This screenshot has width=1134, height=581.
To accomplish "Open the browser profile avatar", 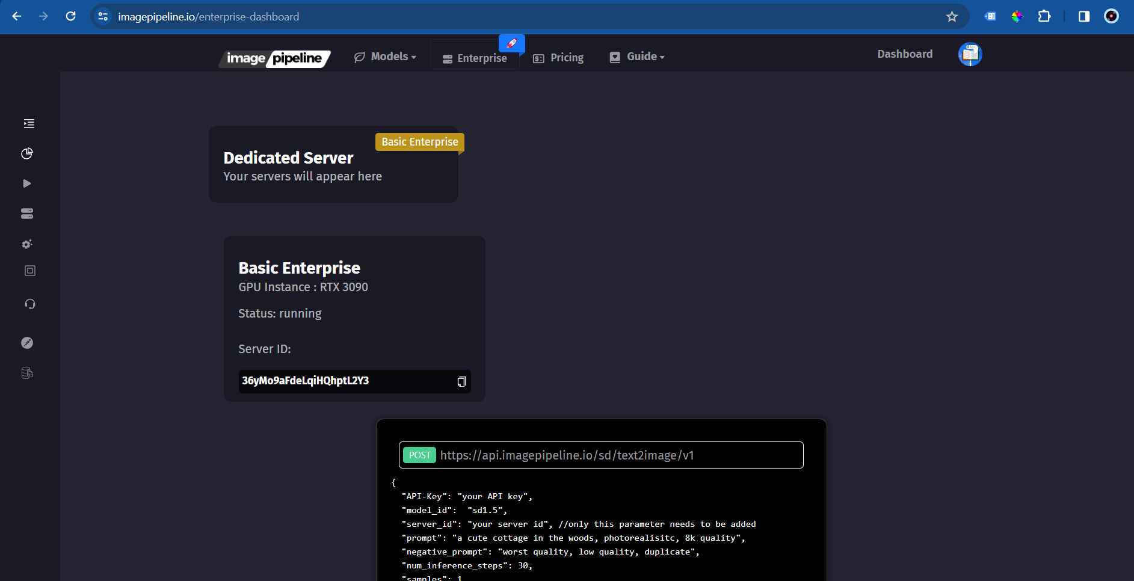I will point(1111,16).
